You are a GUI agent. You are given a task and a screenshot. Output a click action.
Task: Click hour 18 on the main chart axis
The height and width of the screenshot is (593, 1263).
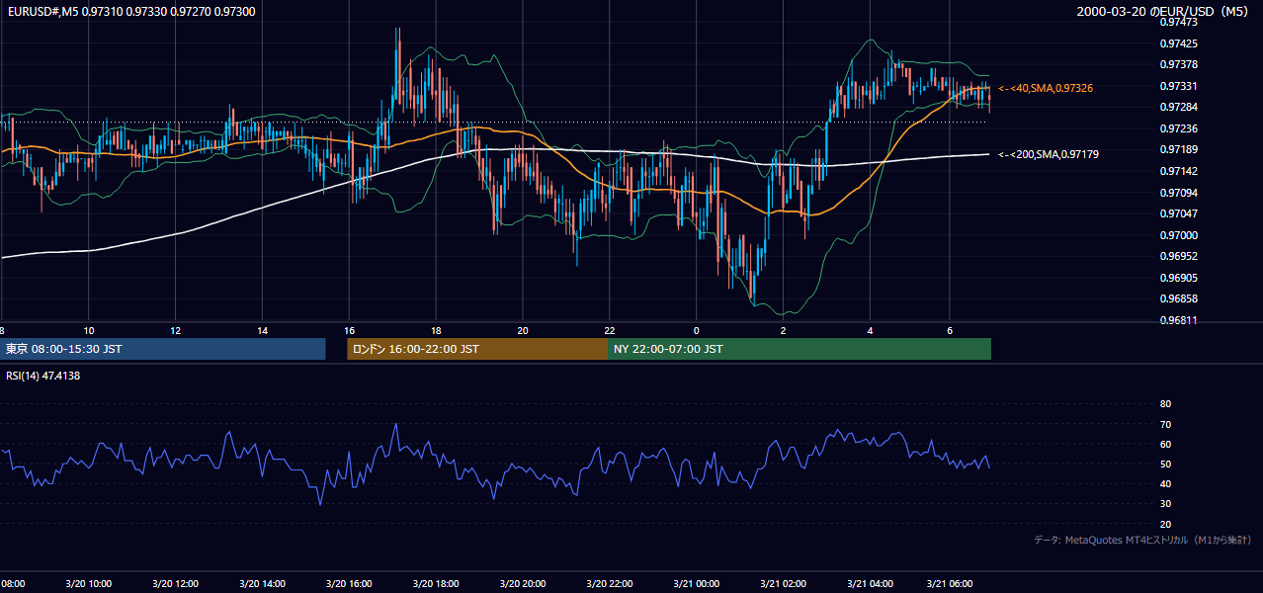pyautogui.click(x=437, y=330)
